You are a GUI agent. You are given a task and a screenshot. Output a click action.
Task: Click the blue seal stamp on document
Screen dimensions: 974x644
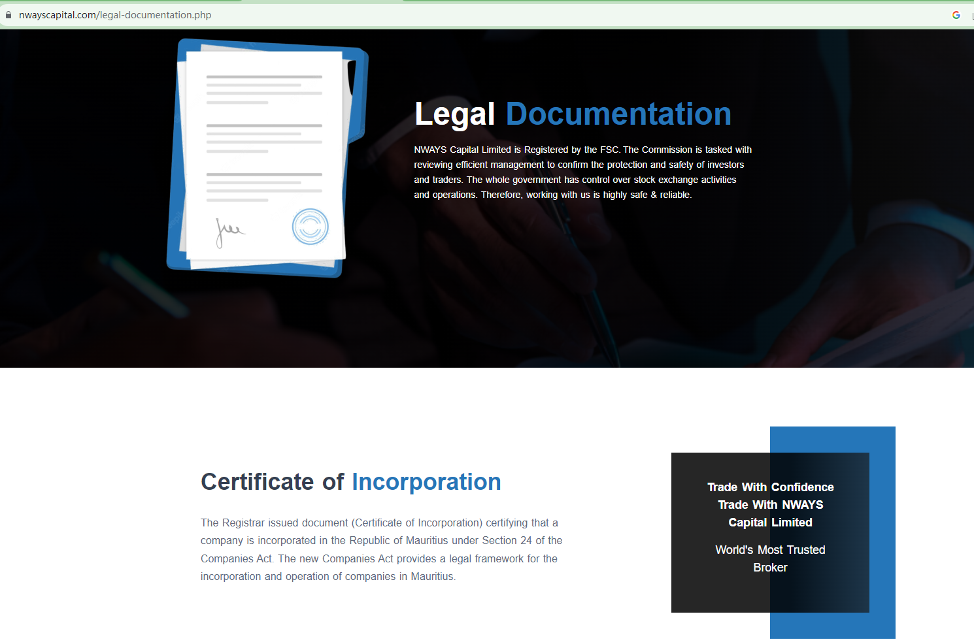tap(310, 227)
